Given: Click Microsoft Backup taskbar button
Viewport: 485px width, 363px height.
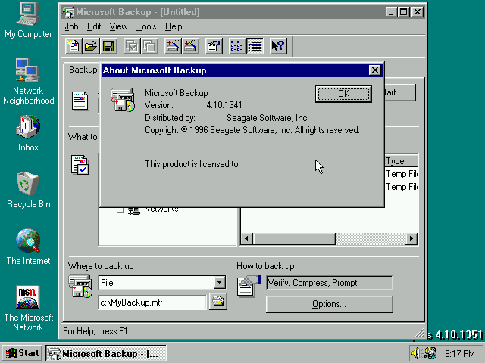Looking at the screenshot, I should coord(106,353).
